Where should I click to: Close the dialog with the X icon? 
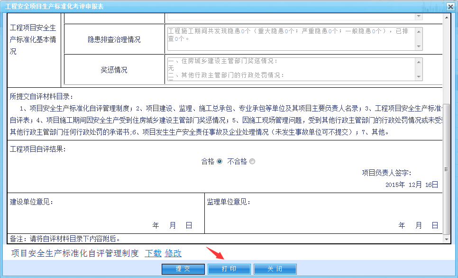coord(450,7)
